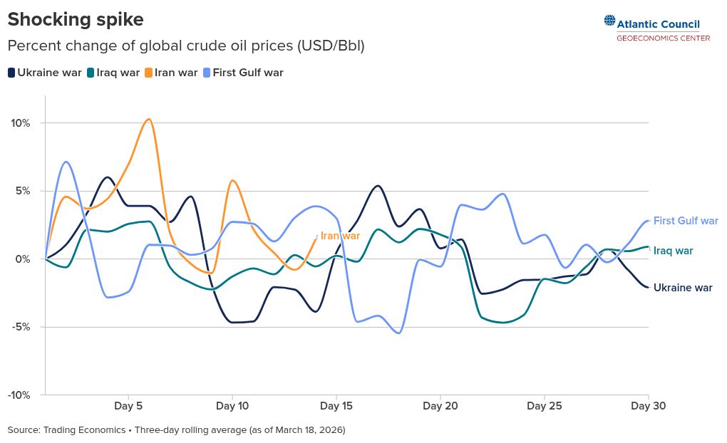Select the Day 30 axis label

point(648,406)
